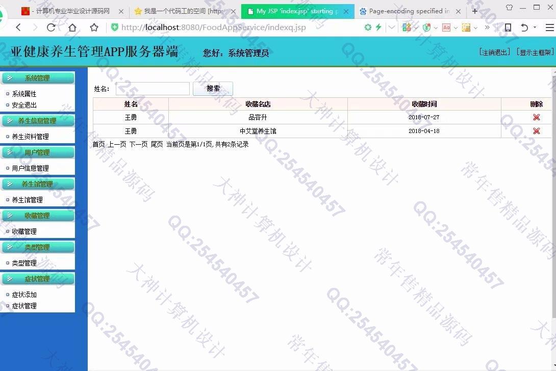Open the colorful apps grid extension
Screen dimensions: 556x371
407,28
